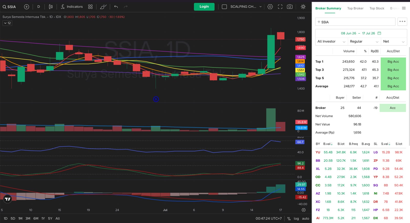The image size is (410, 223).
Task: Click the blue event marker on chart
Action: tap(156, 99)
